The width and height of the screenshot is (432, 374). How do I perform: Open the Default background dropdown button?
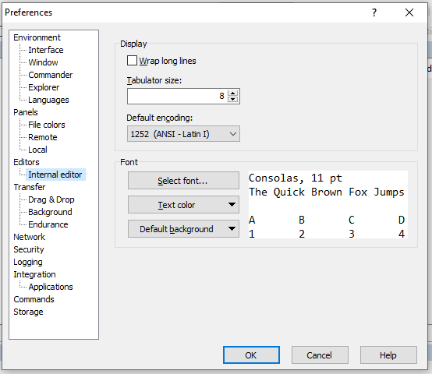183,229
